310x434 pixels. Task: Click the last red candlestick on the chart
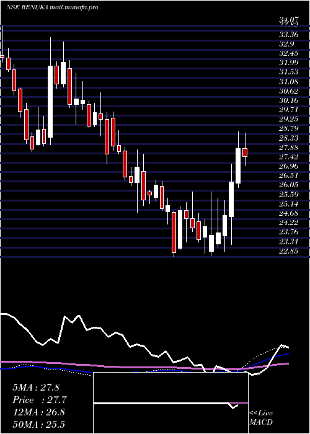tap(245, 153)
